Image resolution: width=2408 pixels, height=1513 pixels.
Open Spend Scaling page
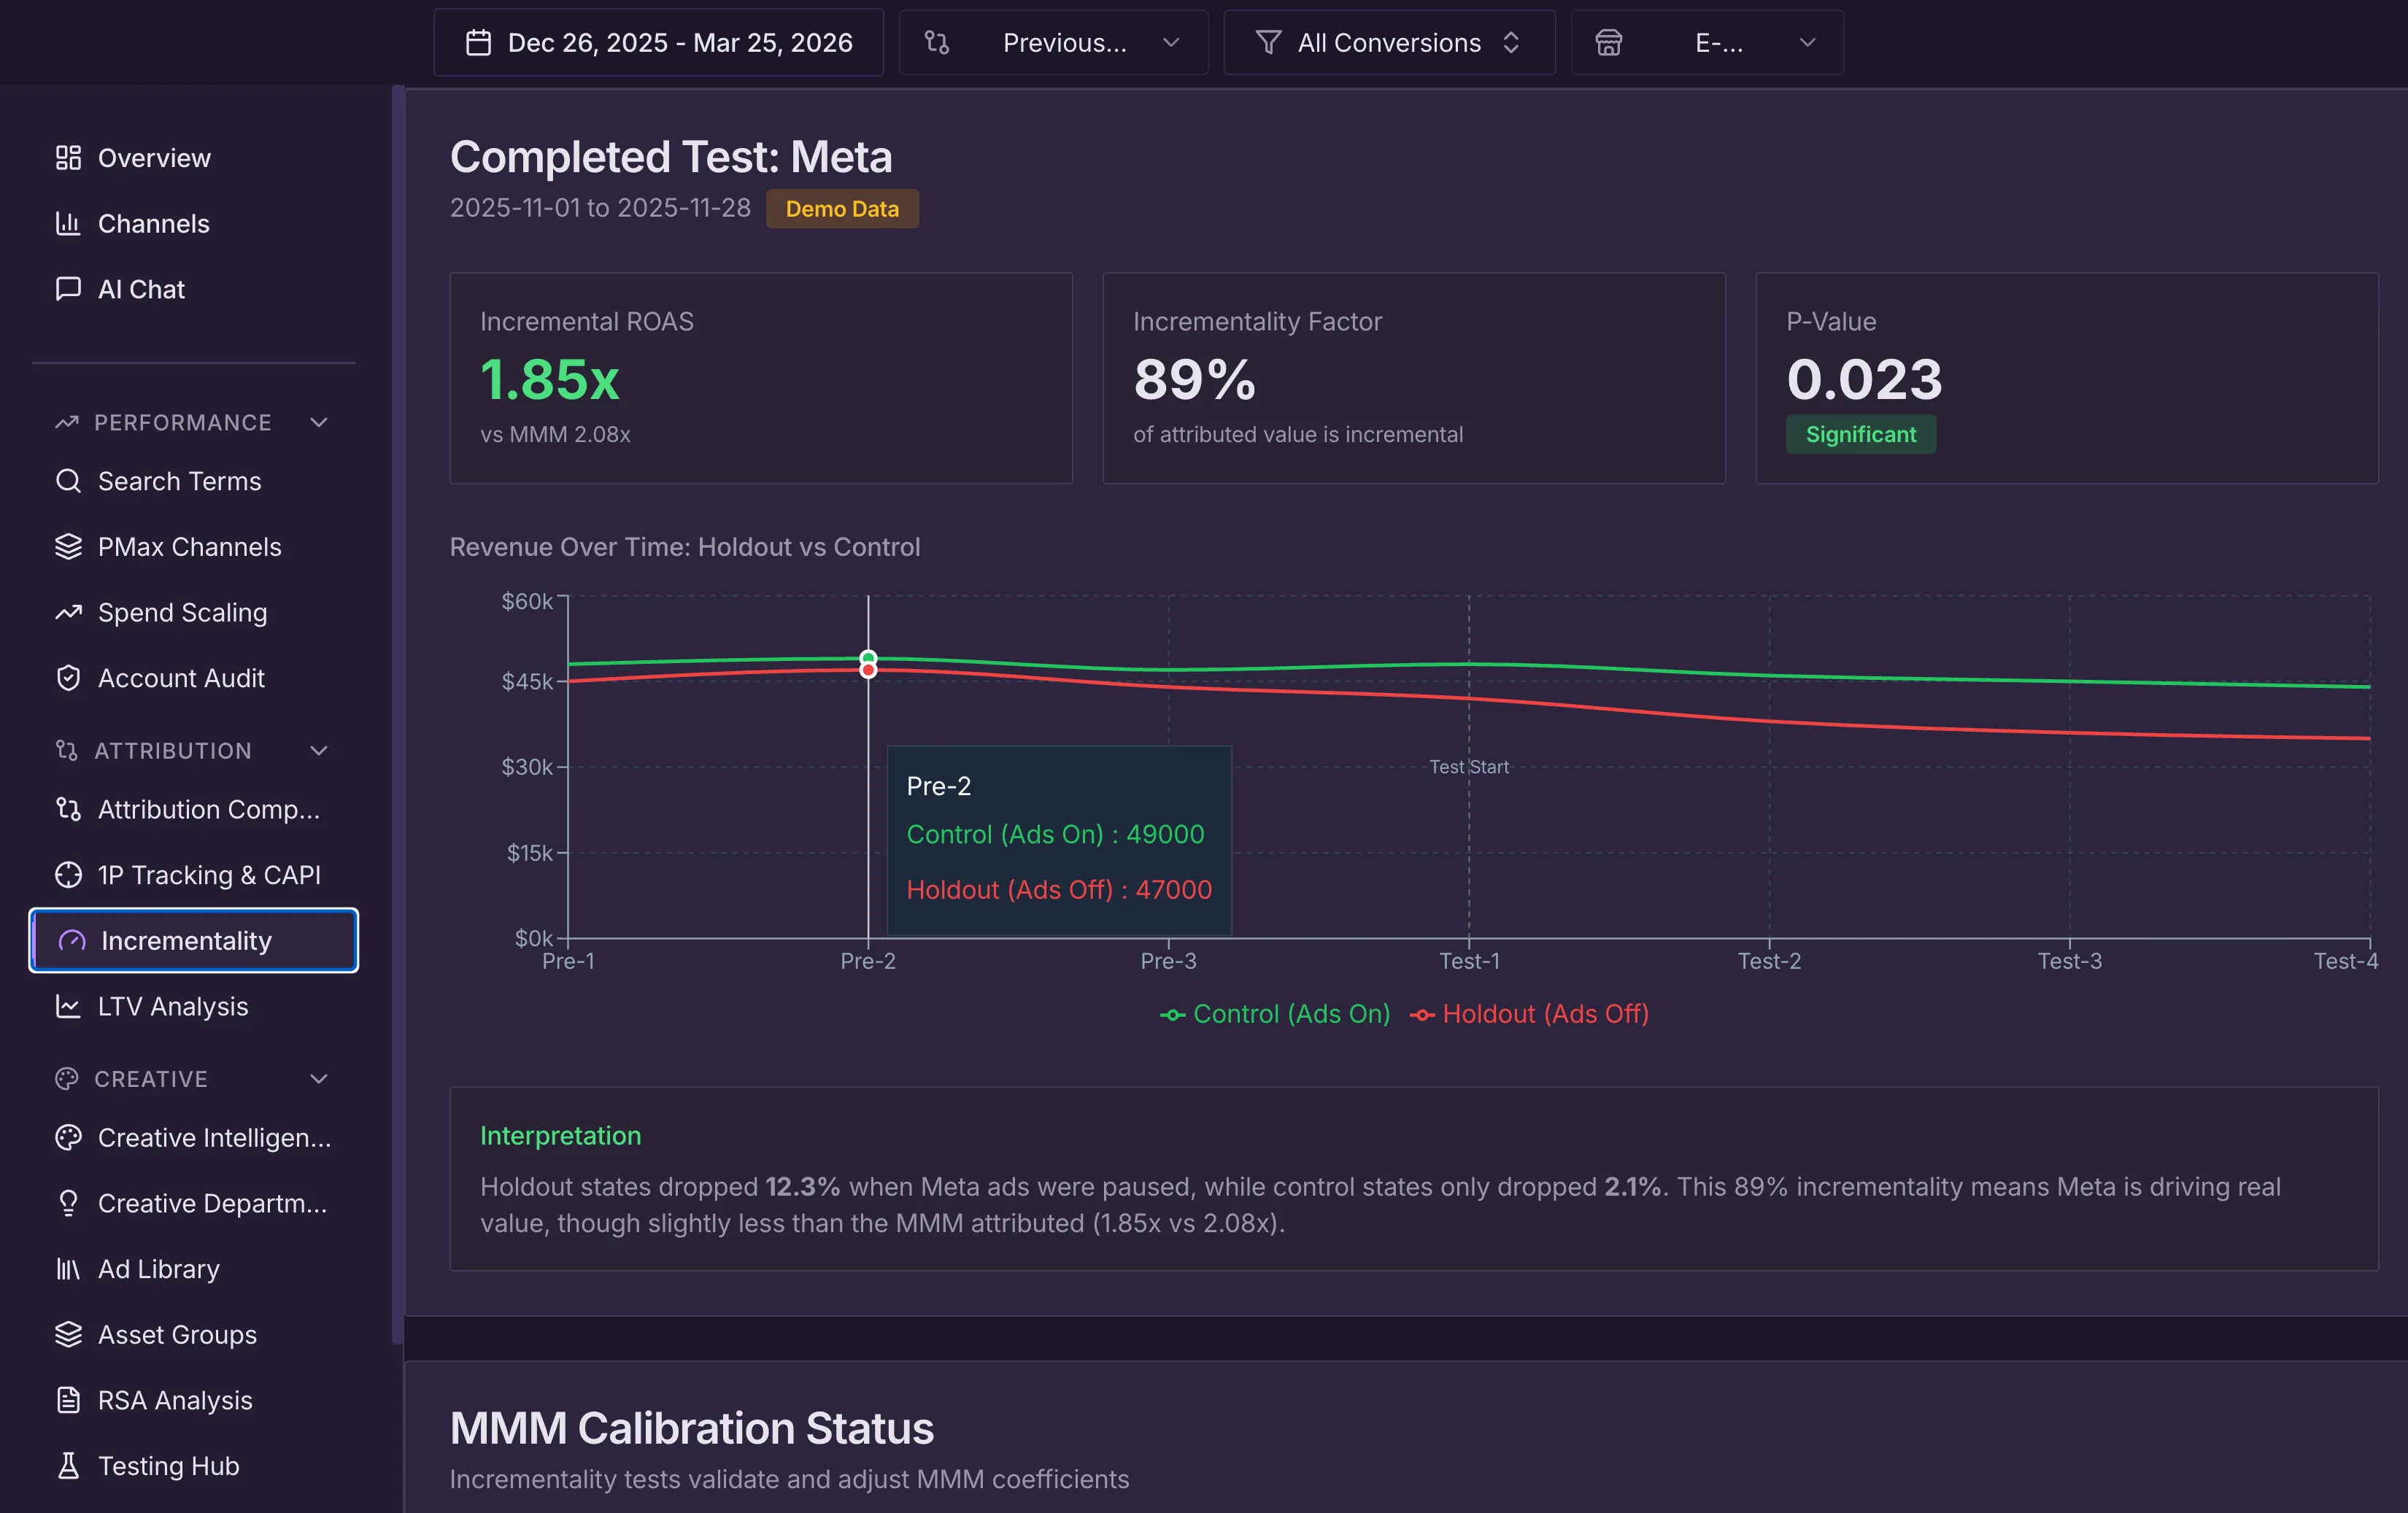click(x=194, y=612)
